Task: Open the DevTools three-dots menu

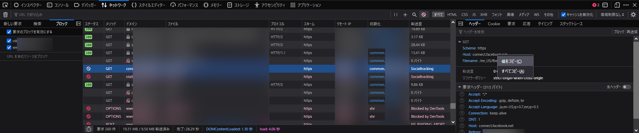Action: (x=626, y=5)
